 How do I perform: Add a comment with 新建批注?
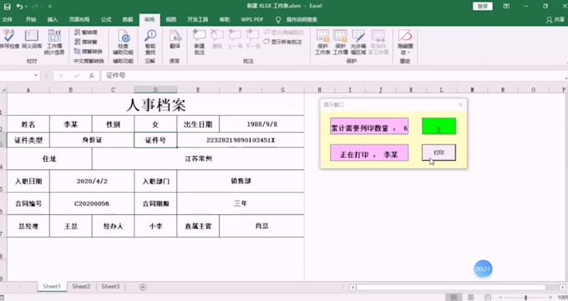tap(200, 42)
